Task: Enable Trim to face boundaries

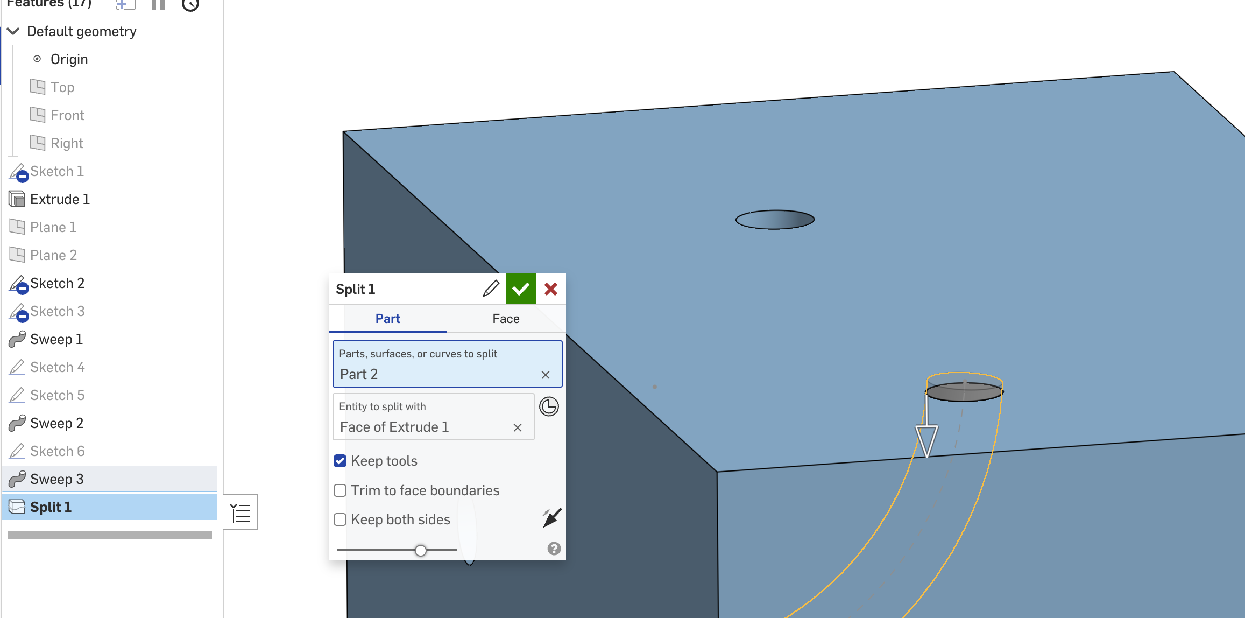Action: 340,490
